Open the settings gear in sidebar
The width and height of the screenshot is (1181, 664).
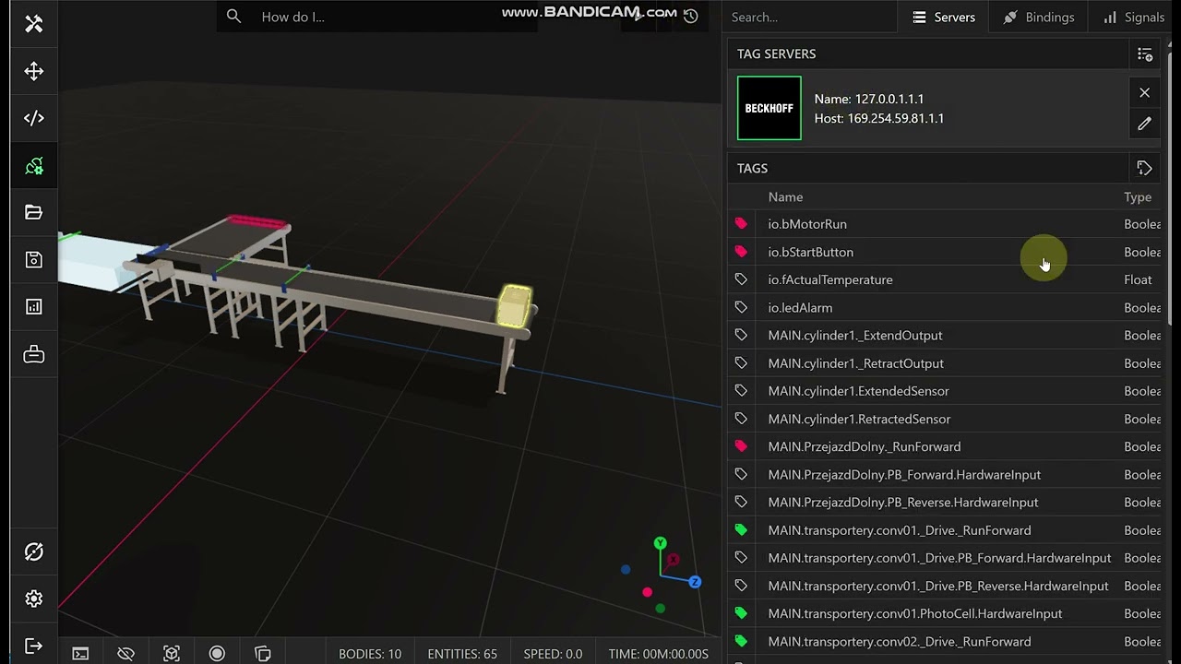coord(34,599)
